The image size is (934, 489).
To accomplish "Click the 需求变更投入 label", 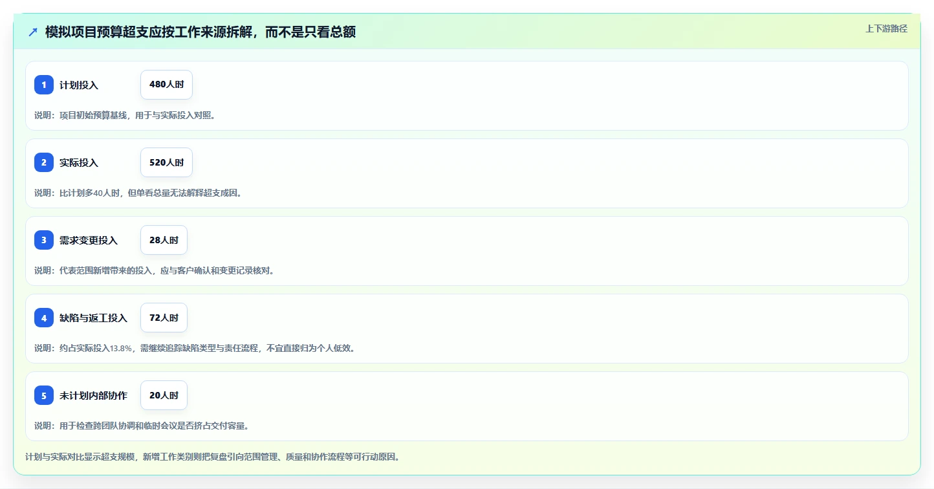I will [x=89, y=240].
